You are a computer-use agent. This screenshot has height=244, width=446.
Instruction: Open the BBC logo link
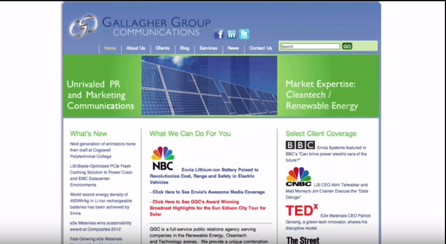[300, 145]
